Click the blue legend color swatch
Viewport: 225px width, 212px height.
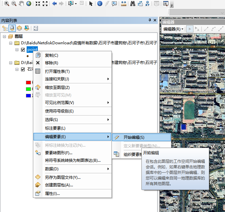28,95
